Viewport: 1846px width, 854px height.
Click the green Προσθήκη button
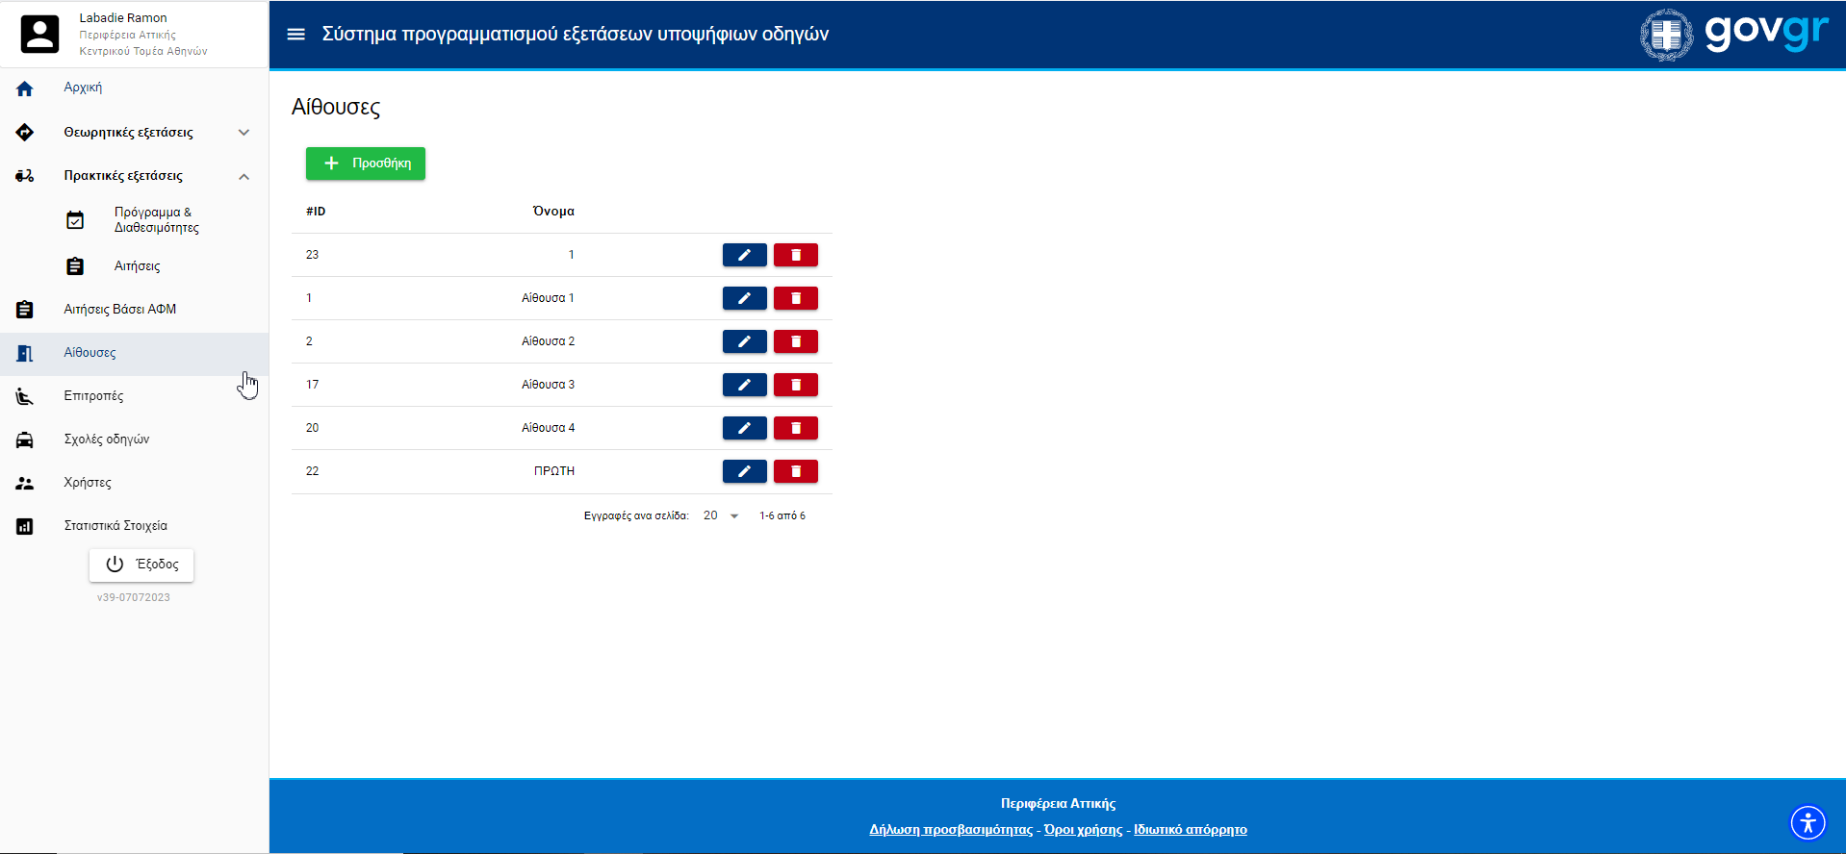point(366,163)
